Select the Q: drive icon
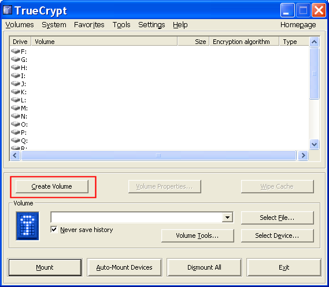The width and height of the screenshot is (329, 287). (16, 140)
